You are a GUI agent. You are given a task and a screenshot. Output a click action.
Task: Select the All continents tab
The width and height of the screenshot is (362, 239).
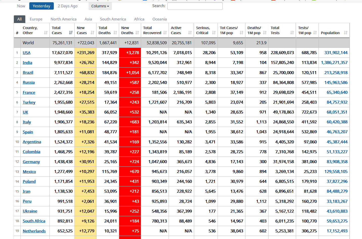(x=19, y=19)
